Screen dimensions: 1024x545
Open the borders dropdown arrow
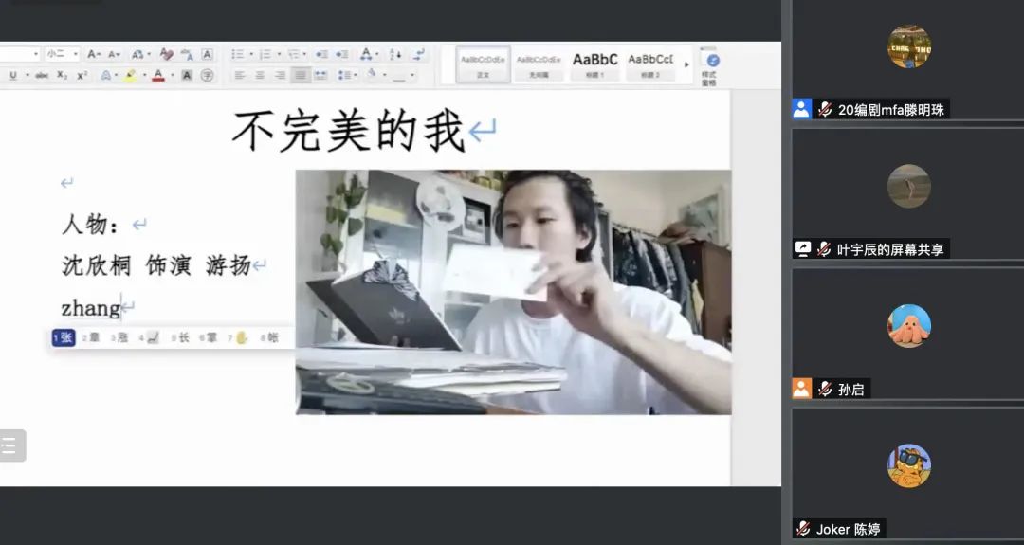(412, 75)
